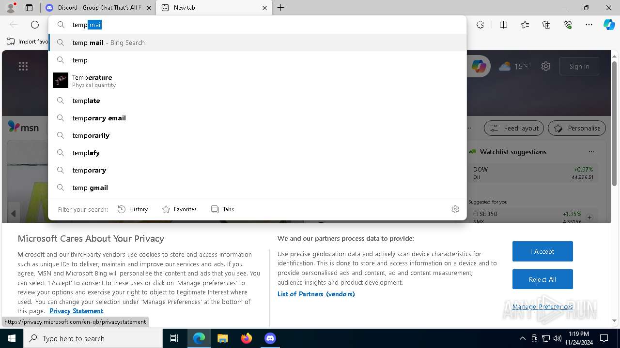Click in the address bar text field
The width and height of the screenshot is (620, 348).
point(257,25)
